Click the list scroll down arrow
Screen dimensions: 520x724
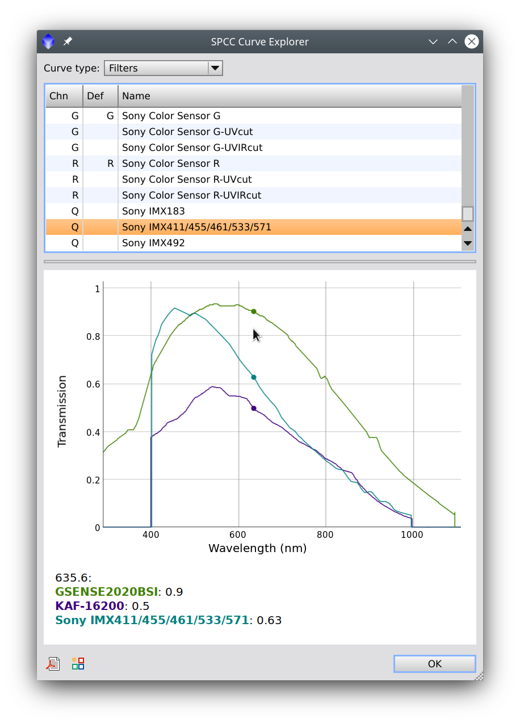coord(468,243)
